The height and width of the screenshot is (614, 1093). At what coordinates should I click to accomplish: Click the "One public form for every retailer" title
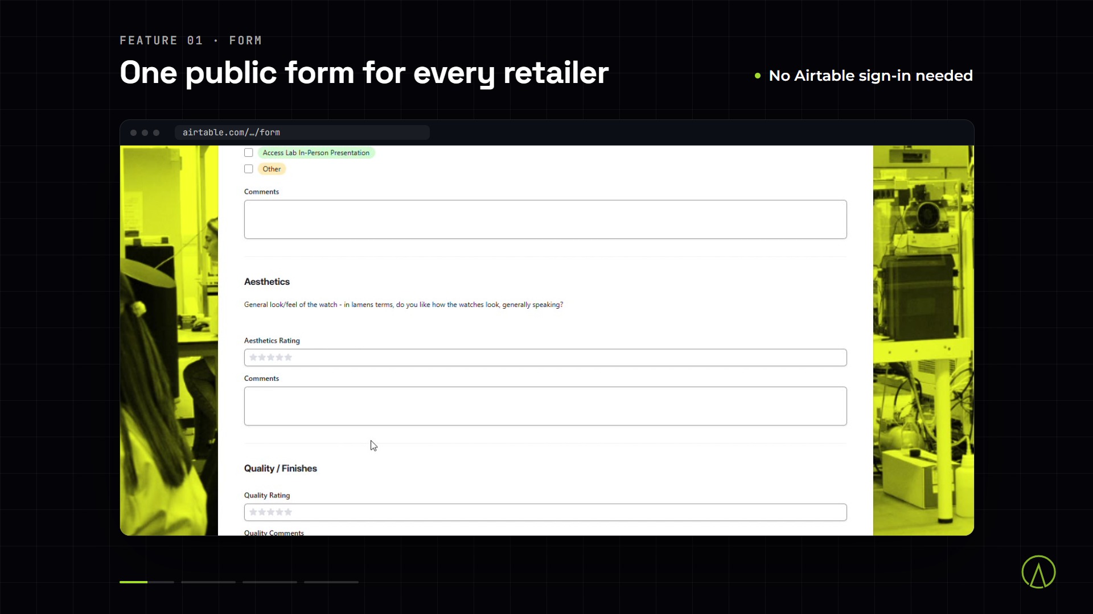pyautogui.click(x=364, y=73)
